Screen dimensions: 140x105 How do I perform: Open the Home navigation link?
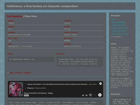(113, 19)
